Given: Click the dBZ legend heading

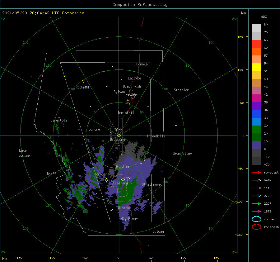Looking at the screenshot, I should (x=264, y=17).
